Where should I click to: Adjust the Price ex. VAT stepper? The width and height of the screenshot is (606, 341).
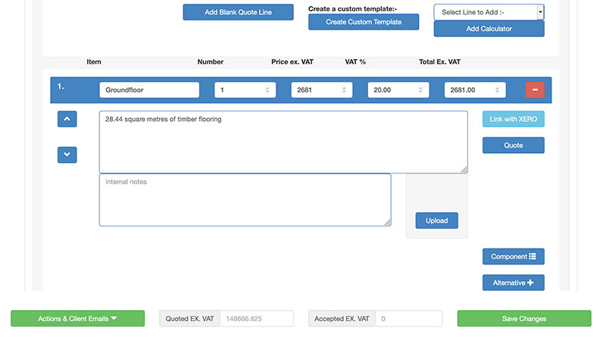coord(343,90)
